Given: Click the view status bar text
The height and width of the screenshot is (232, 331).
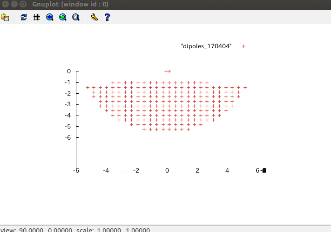Looking at the screenshot, I should click(75, 230).
